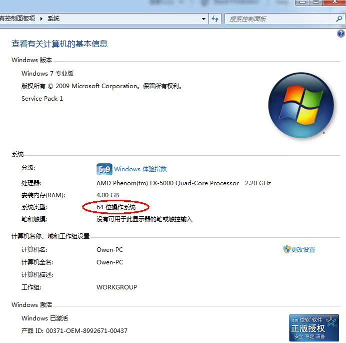Go to 有控制面板项 breadcrumb
This screenshot has height=343, width=346.
point(17,19)
